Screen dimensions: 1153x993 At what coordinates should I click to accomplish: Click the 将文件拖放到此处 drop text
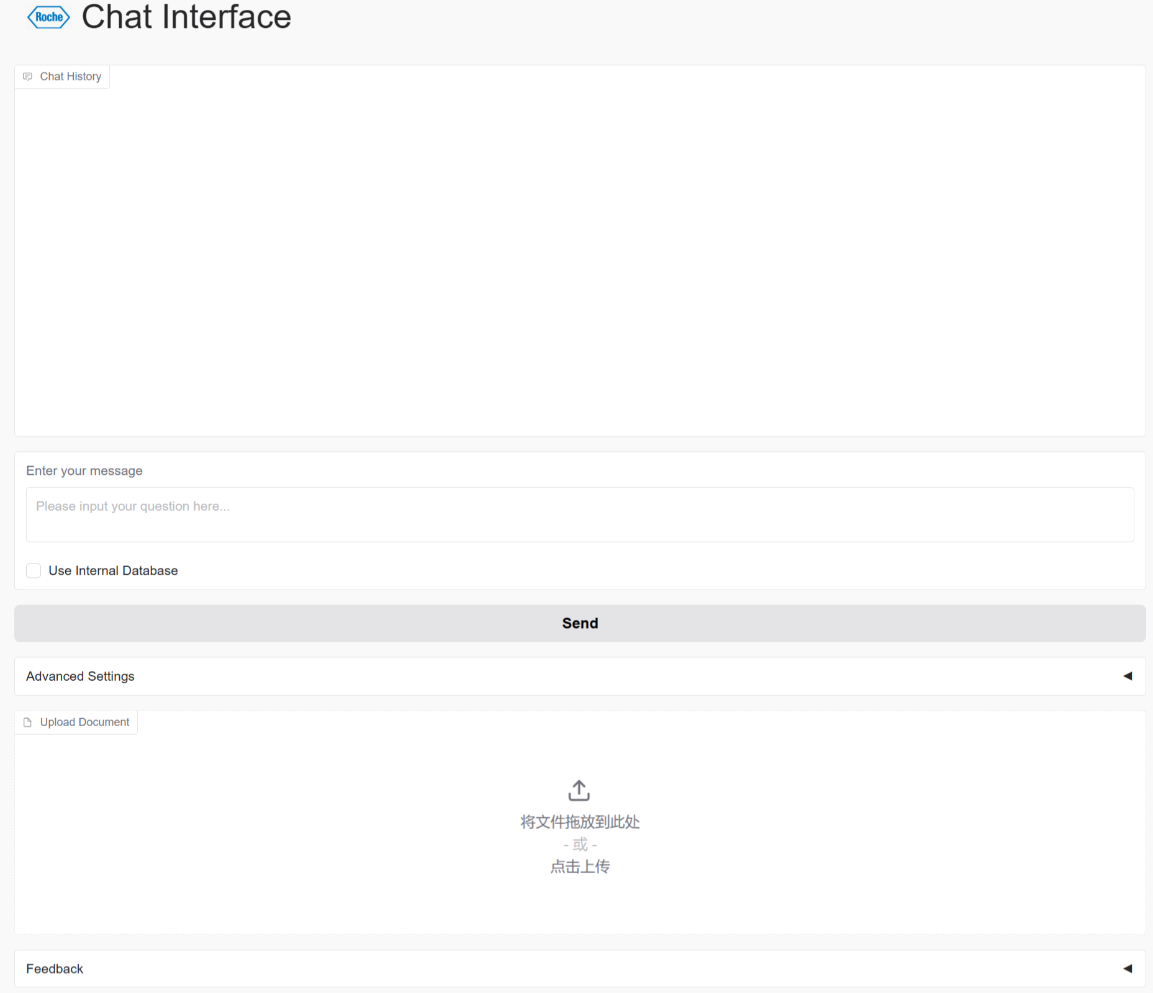click(x=580, y=822)
